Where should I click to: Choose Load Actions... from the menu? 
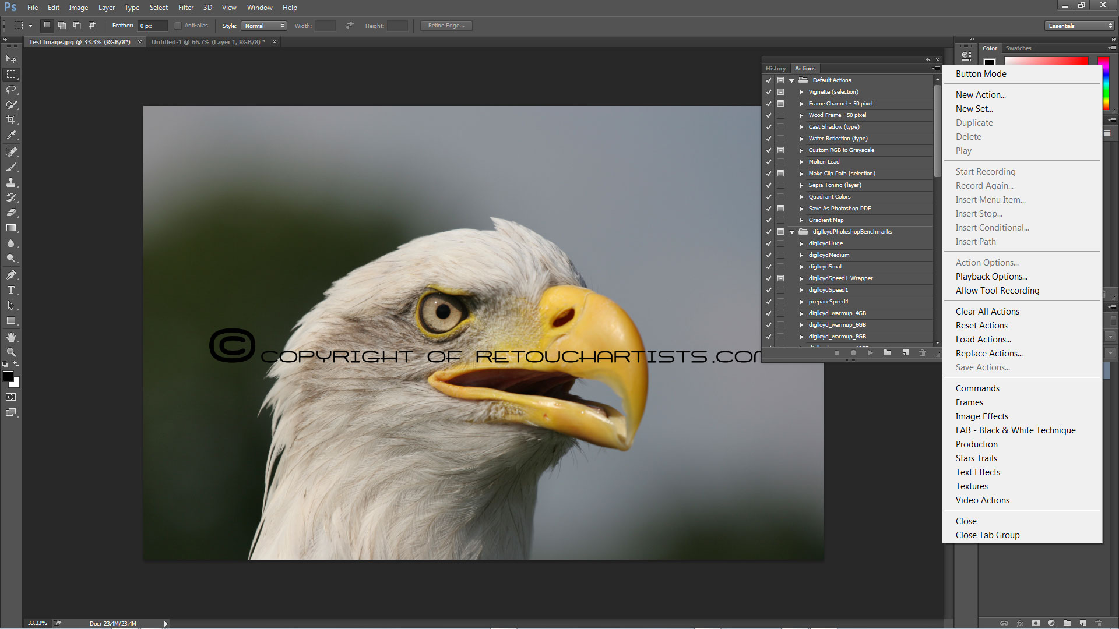[x=983, y=340]
